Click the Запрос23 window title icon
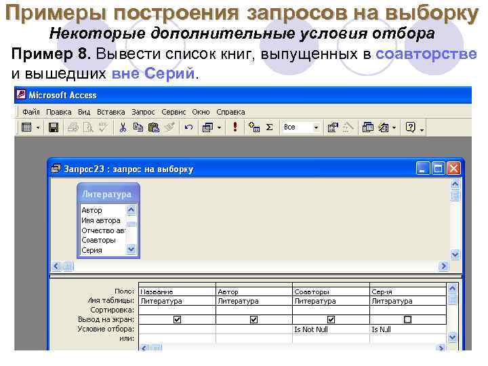Screen dimensions: 488x366 56,169
